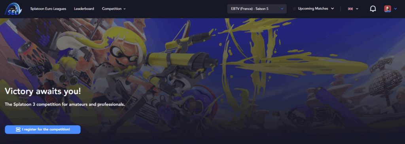Click the Splatoon 3 competition subtitle text
Screen dimensions: 405x144
point(65,104)
